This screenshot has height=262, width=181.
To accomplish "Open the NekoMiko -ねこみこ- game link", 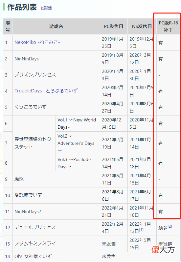I will point(37,42).
